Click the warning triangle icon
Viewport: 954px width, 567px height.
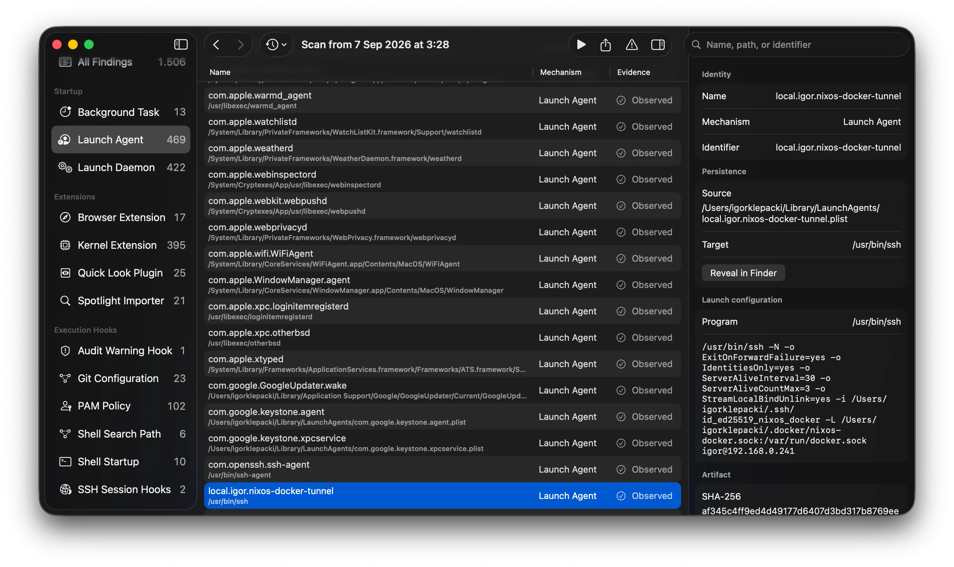click(631, 45)
